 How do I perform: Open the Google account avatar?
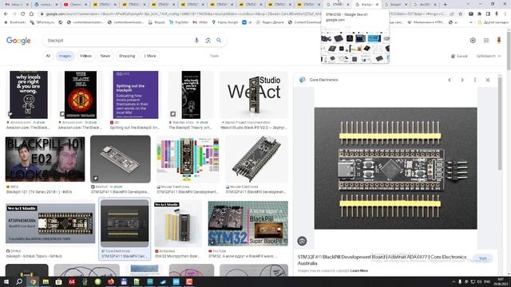(x=498, y=41)
